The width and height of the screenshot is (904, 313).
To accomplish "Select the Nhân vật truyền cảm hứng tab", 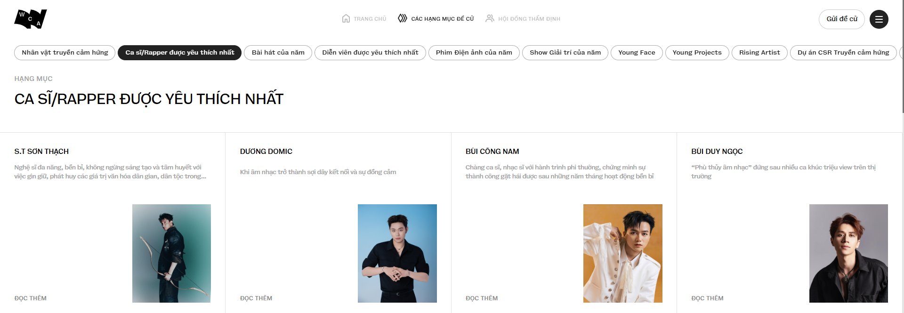I will click(x=65, y=53).
